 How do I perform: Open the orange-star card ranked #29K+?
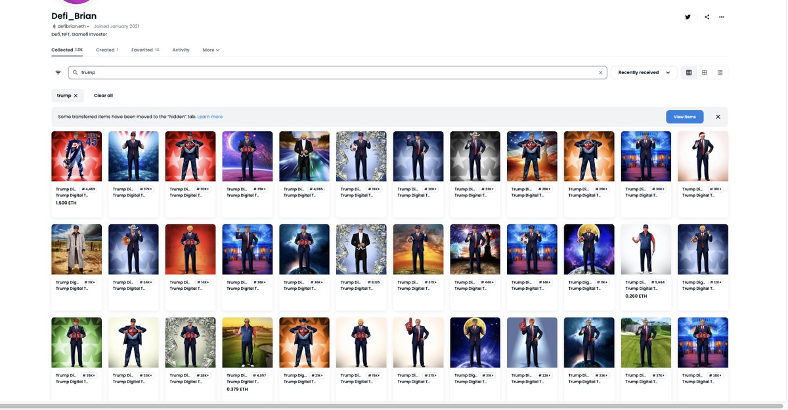pos(589,174)
